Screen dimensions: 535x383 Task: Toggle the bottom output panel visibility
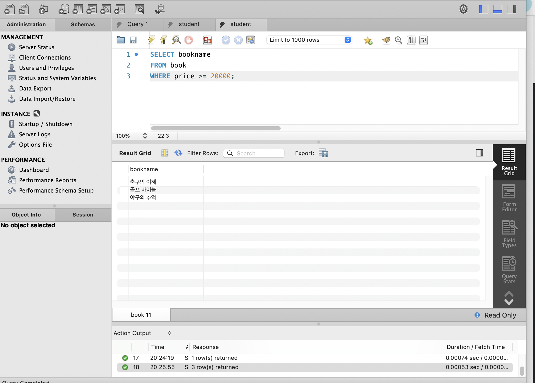pyautogui.click(x=497, y=9)
